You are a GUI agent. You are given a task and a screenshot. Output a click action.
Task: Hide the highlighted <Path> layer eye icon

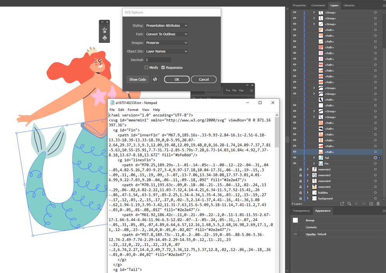coord(295,152)
